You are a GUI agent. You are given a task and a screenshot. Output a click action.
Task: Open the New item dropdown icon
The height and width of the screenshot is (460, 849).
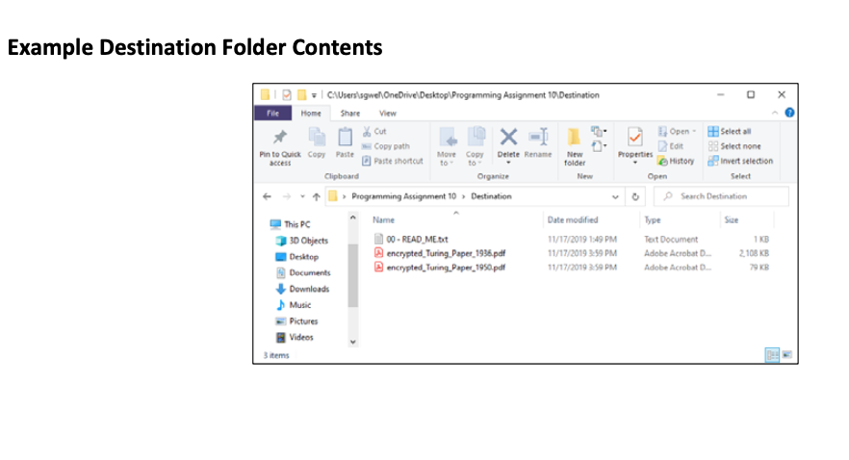click(x=599, y=132)
